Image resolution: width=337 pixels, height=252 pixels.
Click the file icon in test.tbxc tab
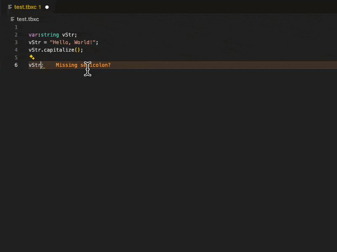point(10,7)
